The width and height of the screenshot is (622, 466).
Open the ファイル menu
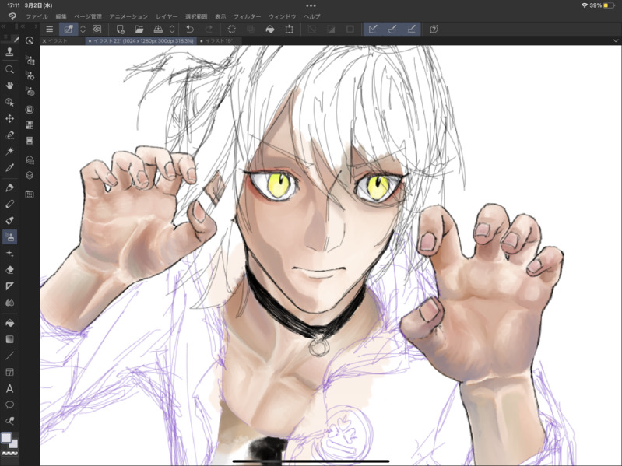click(x=37, y=16)
